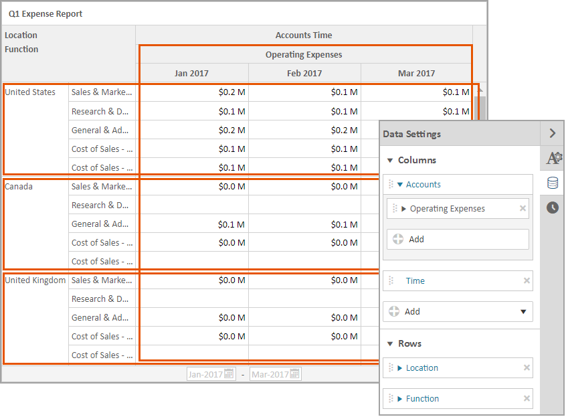Grab the drag handle of Function item
566x417 pixels.
(391, 398)
